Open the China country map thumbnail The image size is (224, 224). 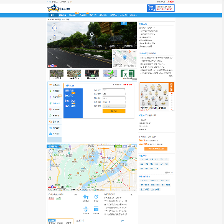click(110, 74)
